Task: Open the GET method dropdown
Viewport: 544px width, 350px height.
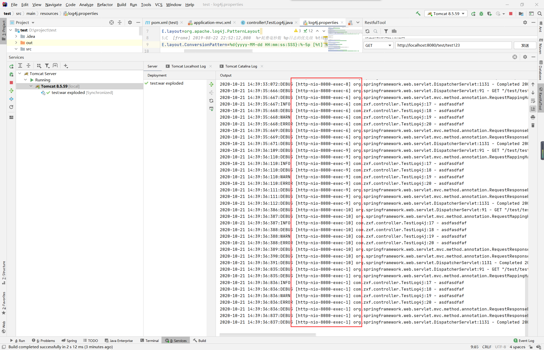Action: (x=378, y=45)
